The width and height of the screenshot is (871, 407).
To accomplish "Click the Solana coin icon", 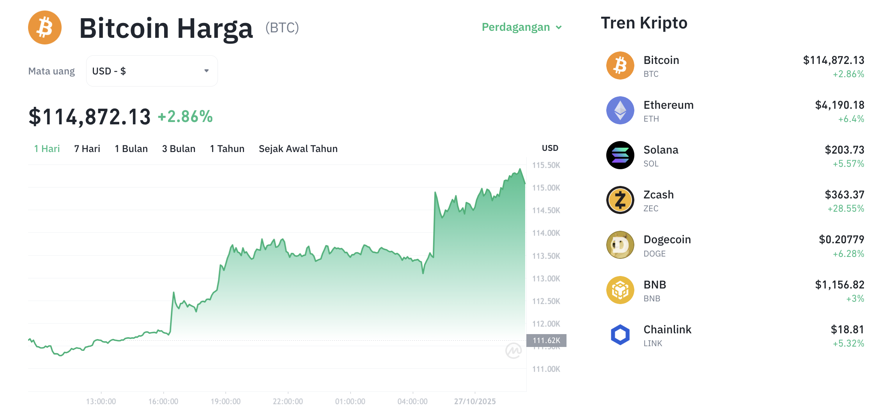I will click(620, 155).
